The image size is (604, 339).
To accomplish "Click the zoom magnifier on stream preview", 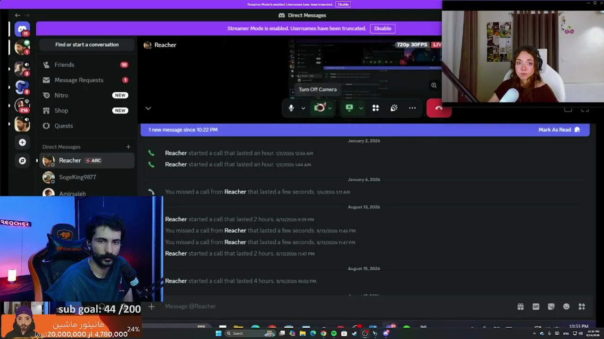I will click(434, 85).
